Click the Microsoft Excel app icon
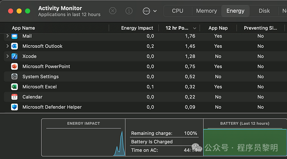The image size is (287, 159). (x=14, y=87)
